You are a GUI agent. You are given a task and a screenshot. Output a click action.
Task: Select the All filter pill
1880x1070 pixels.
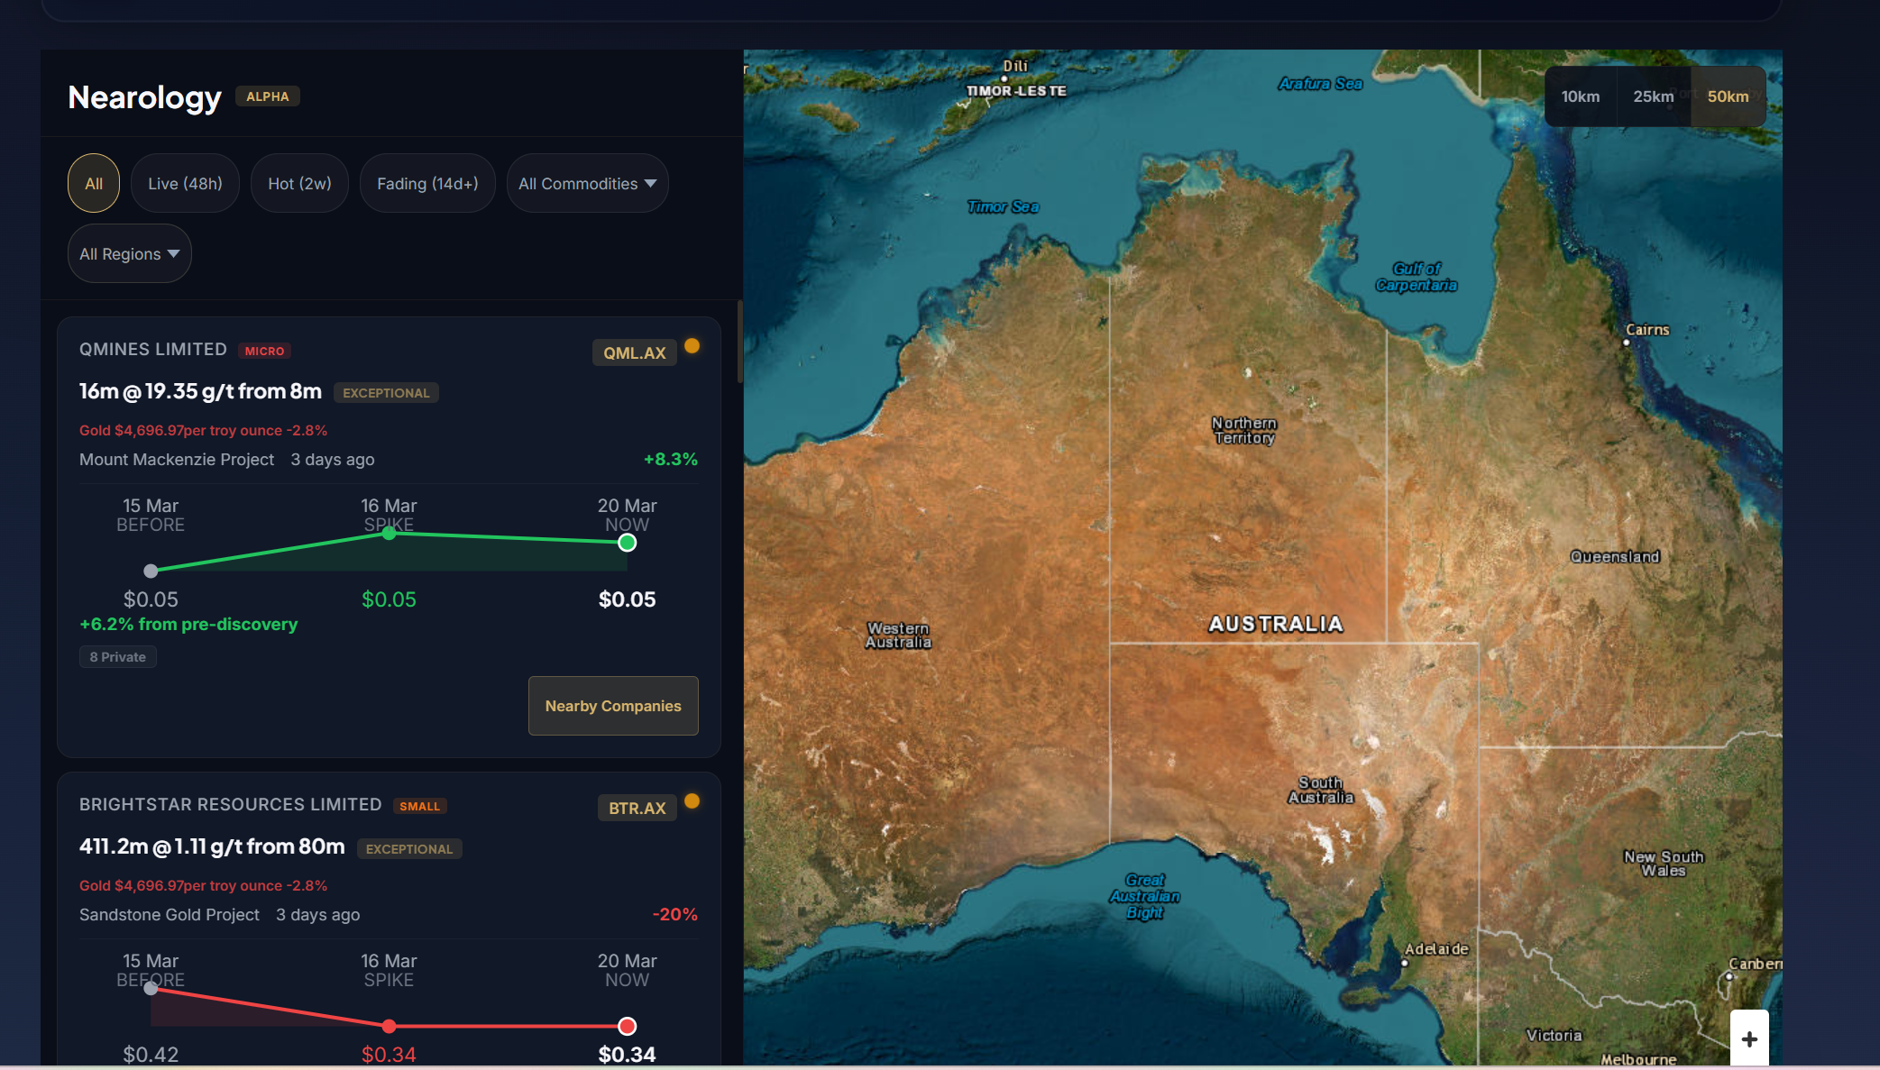(94, 184)
